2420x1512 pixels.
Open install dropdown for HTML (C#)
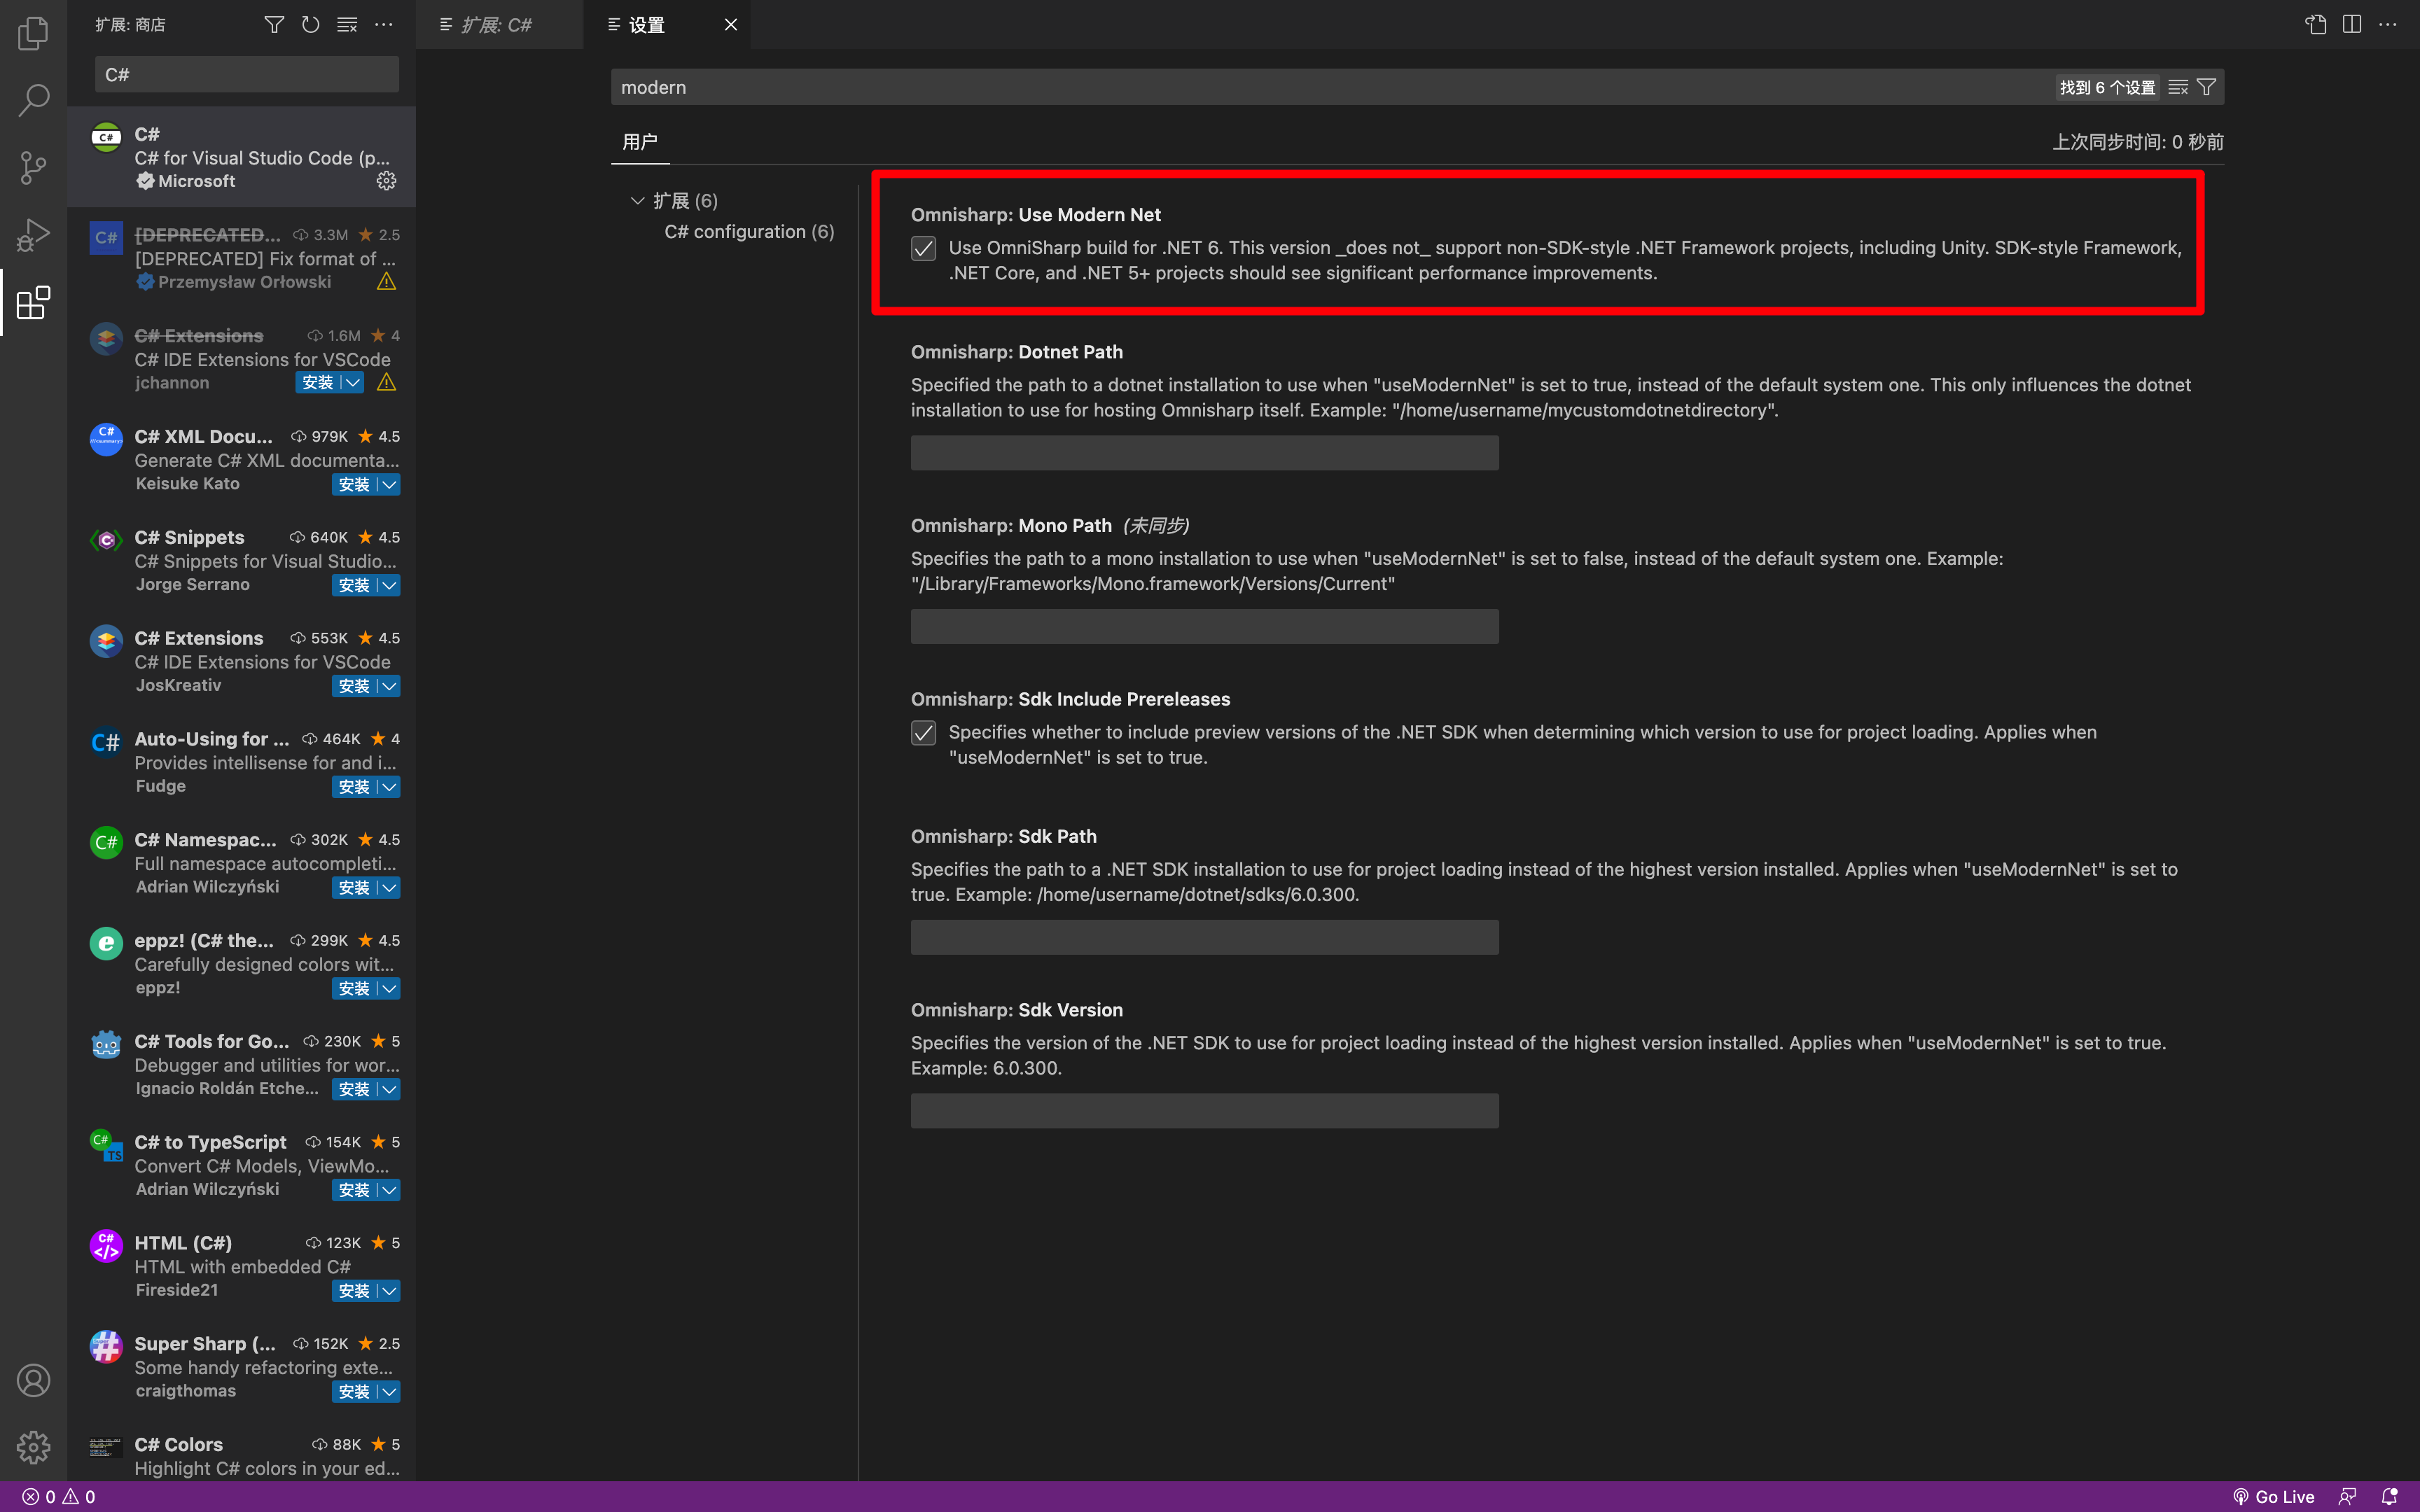pyautogui.click(x=389, y=1291)
